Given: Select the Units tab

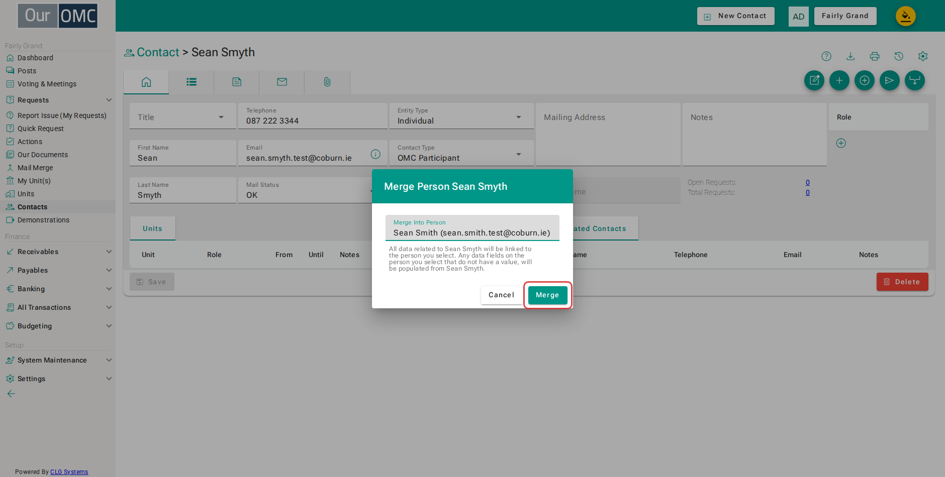Looking at the screenshot, I should tap(152, 228).
